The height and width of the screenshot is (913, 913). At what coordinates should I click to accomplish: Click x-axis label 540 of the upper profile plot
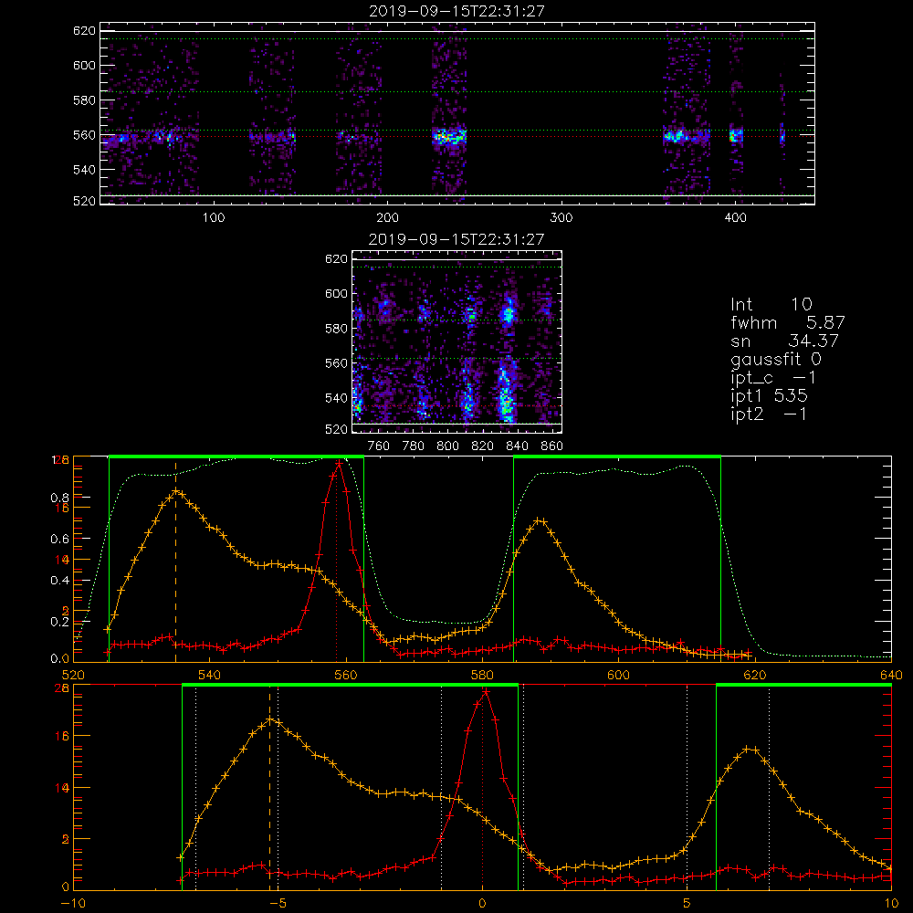pyautogui.click(x=210, y=676)
